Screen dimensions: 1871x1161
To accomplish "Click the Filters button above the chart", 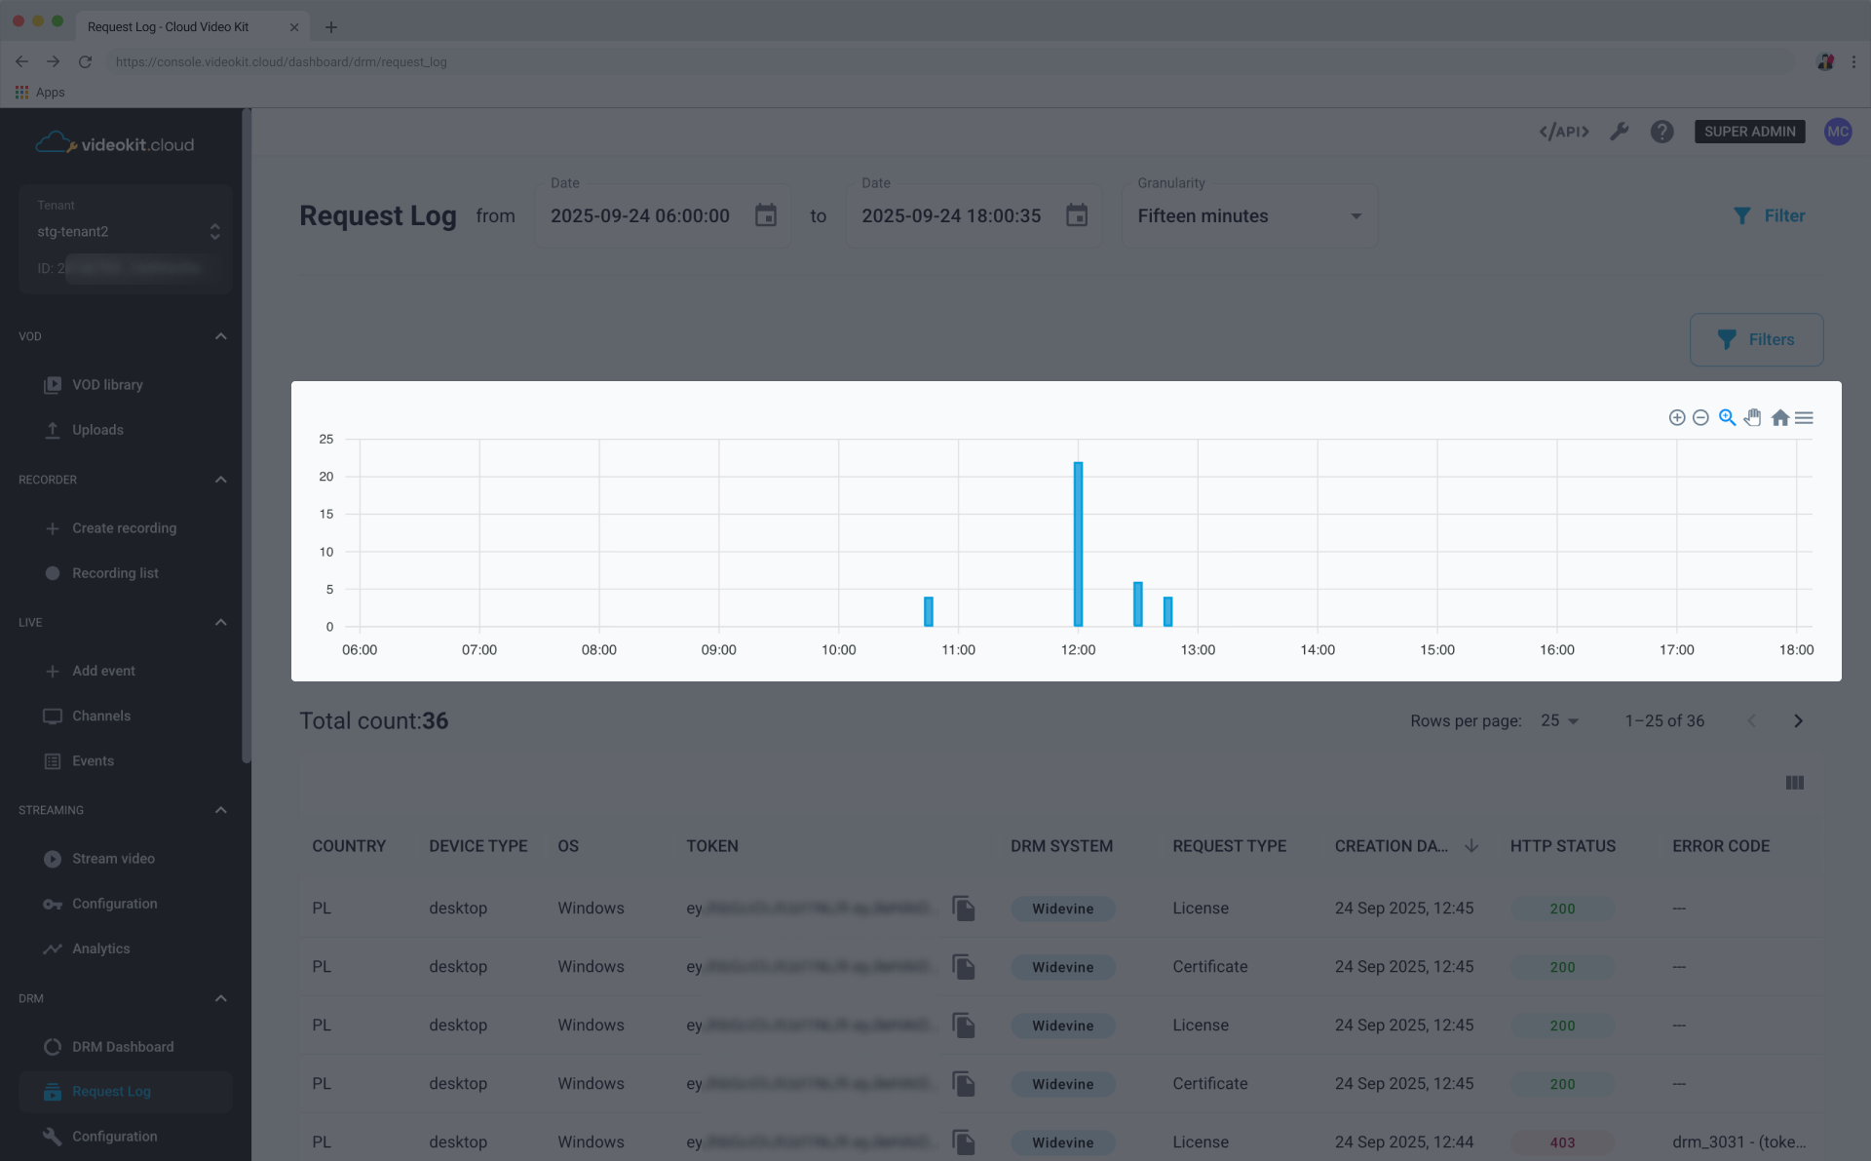I will 1757,339.
